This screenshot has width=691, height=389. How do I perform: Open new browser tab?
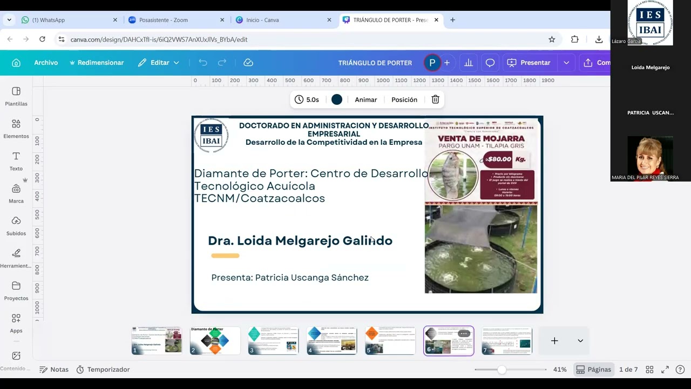click(x=452, y=20)
